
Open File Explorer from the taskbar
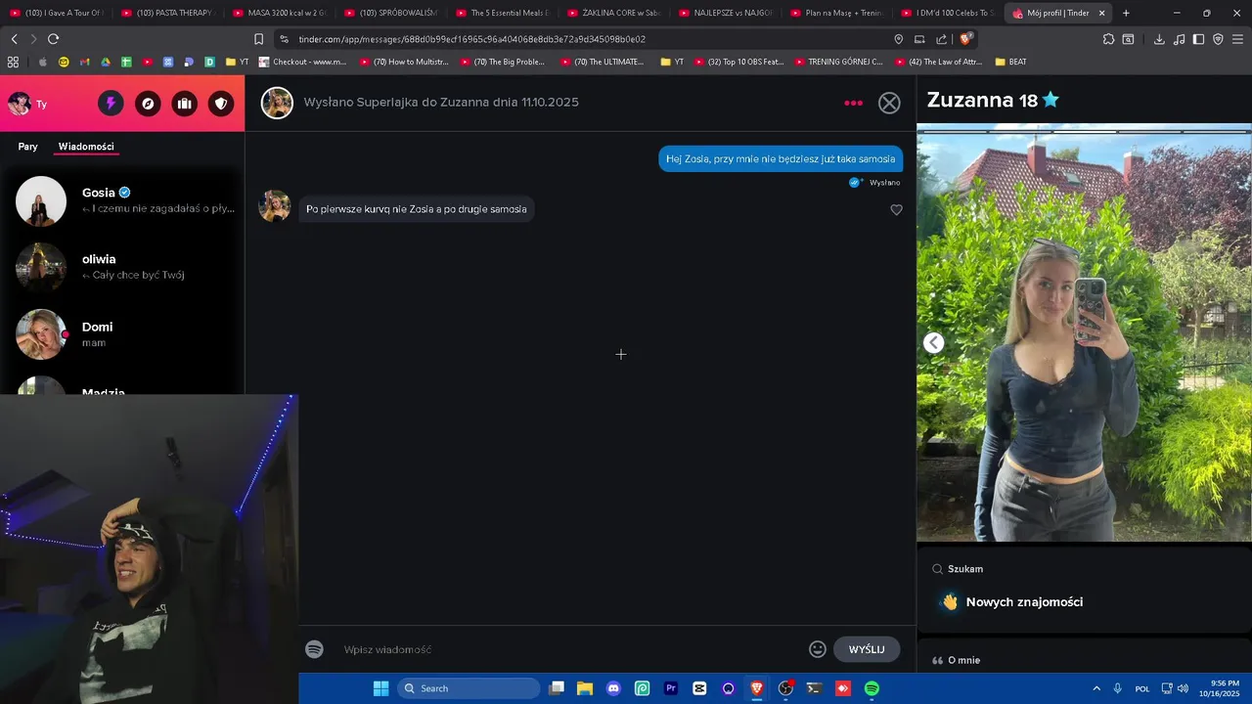(x=585, y=688)
